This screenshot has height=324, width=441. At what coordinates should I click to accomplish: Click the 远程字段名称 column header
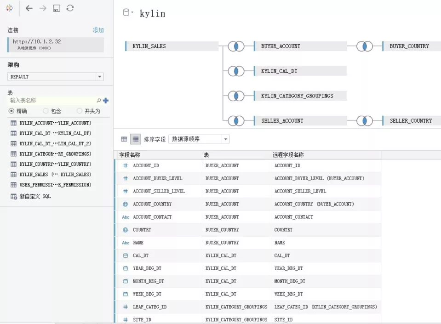326,155
